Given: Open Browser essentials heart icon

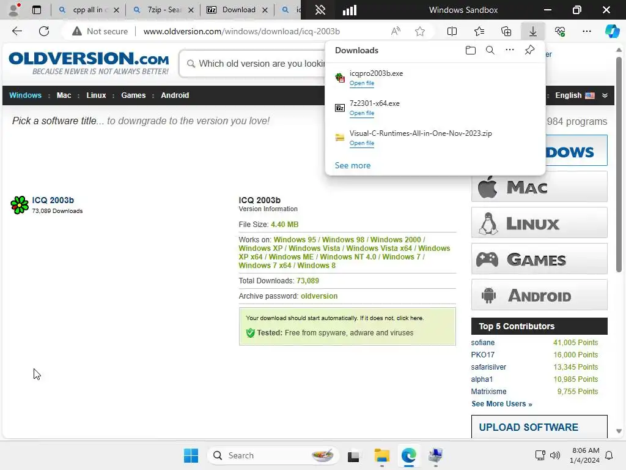Looking at the screenshot, I should [x=560, y=31].
